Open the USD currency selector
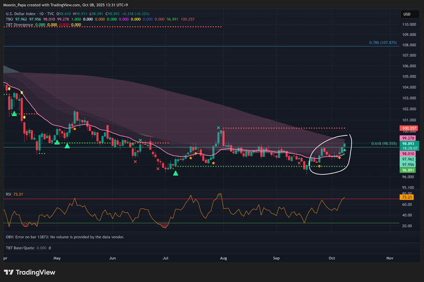424x282 pixels. pyautogui.click(x=407, y=14)
